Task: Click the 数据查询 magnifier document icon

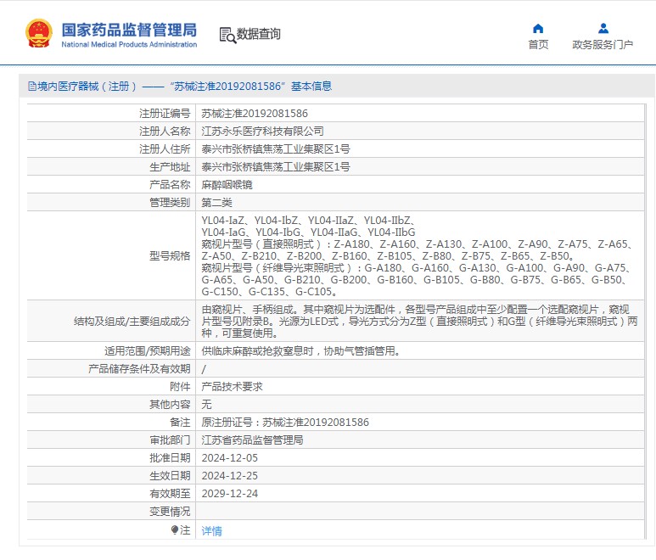Action: point(227,35)
